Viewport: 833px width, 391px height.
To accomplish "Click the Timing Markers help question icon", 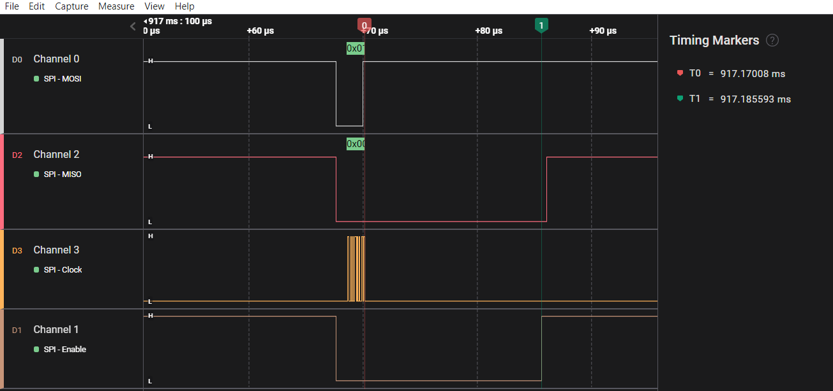I will point(772,40).
